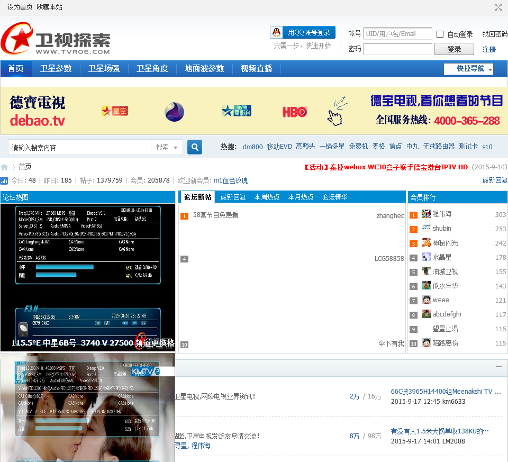
Task: Click the blue magnifier search button
Action: [x=195, y=147]
